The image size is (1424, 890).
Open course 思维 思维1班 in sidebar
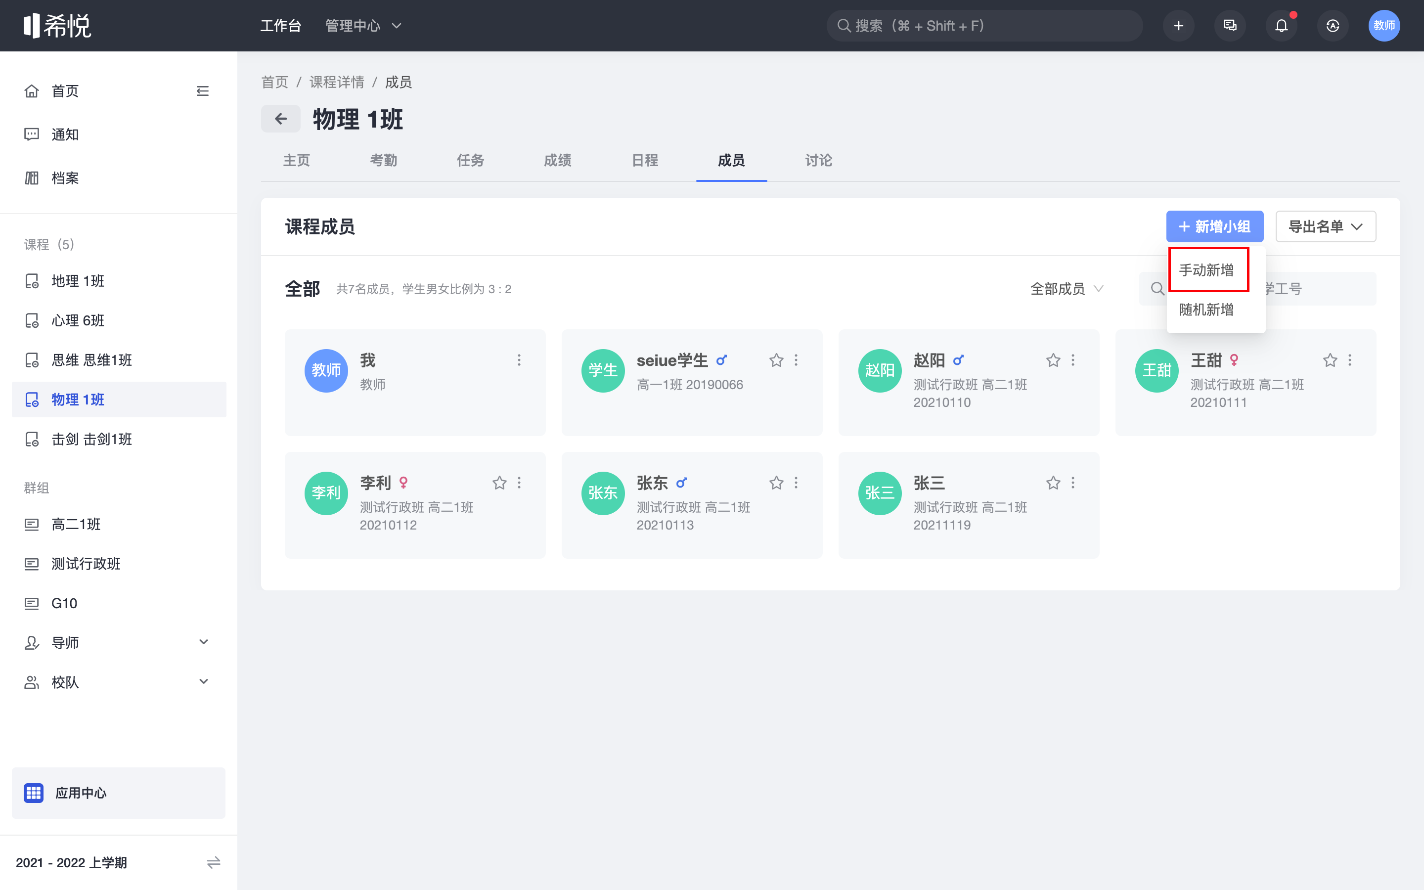coord(119,360)
